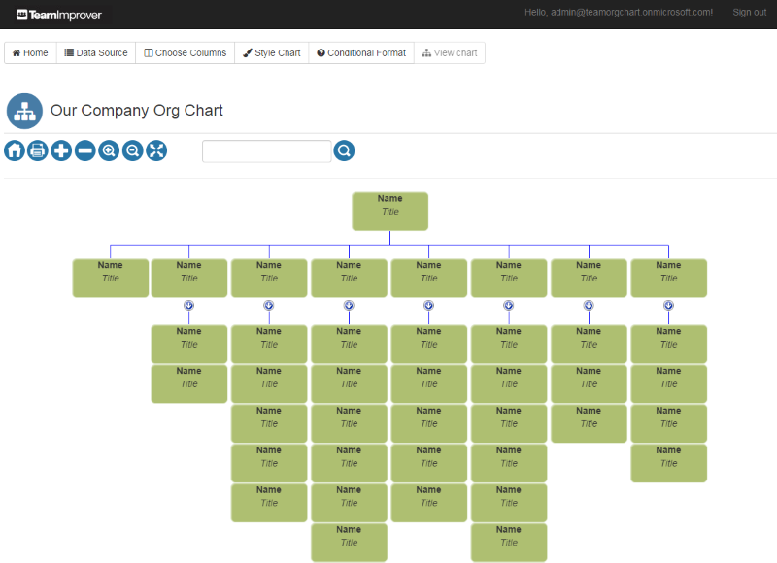Screen dimensions: 777x563
Task: Click the org chart icon beside the page title
Action: pyautogui.click(x=24, y=111)
